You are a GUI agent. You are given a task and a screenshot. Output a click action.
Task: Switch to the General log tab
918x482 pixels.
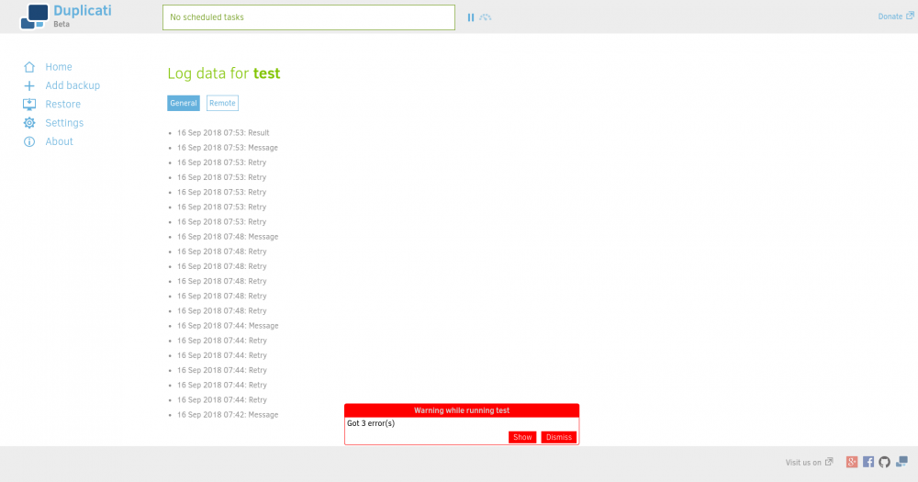click(x=184, y=103)
